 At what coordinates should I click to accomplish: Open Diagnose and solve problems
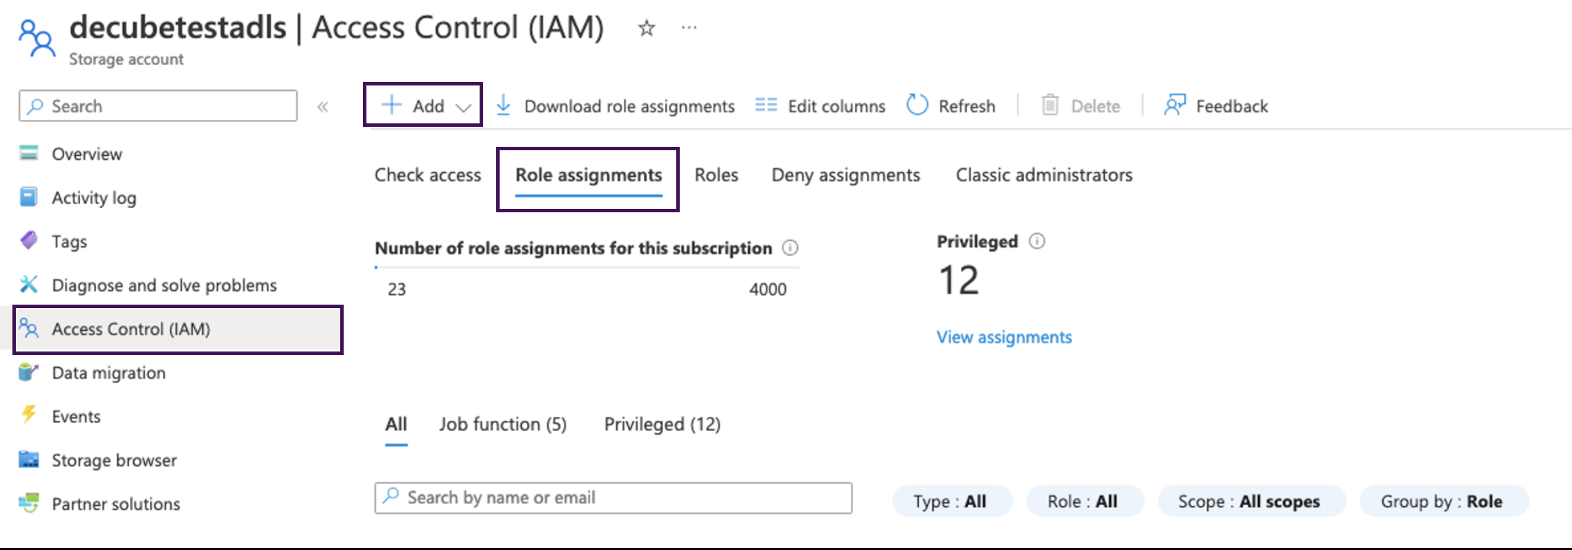pyautogui.click(x=164, y=285)
